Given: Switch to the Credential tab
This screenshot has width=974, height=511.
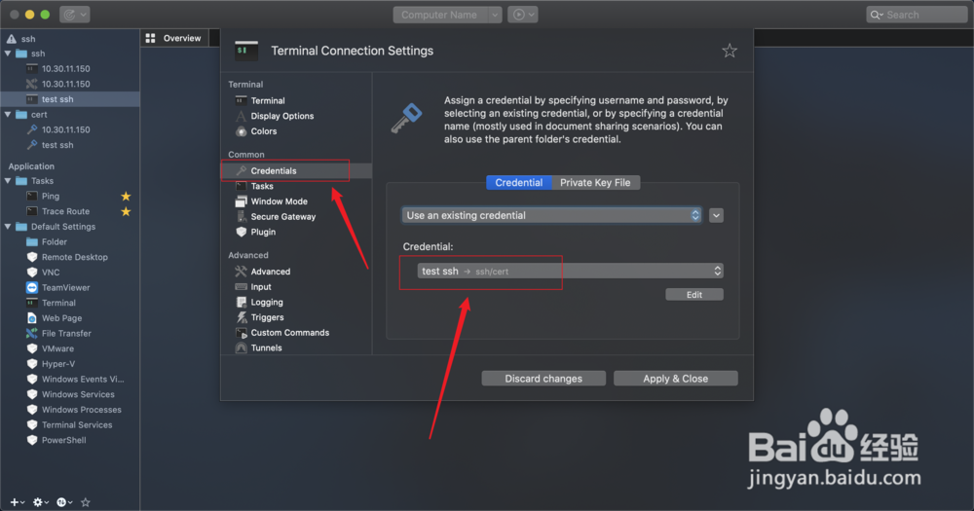Looking at the screenshot, I should tap(519, 183).
